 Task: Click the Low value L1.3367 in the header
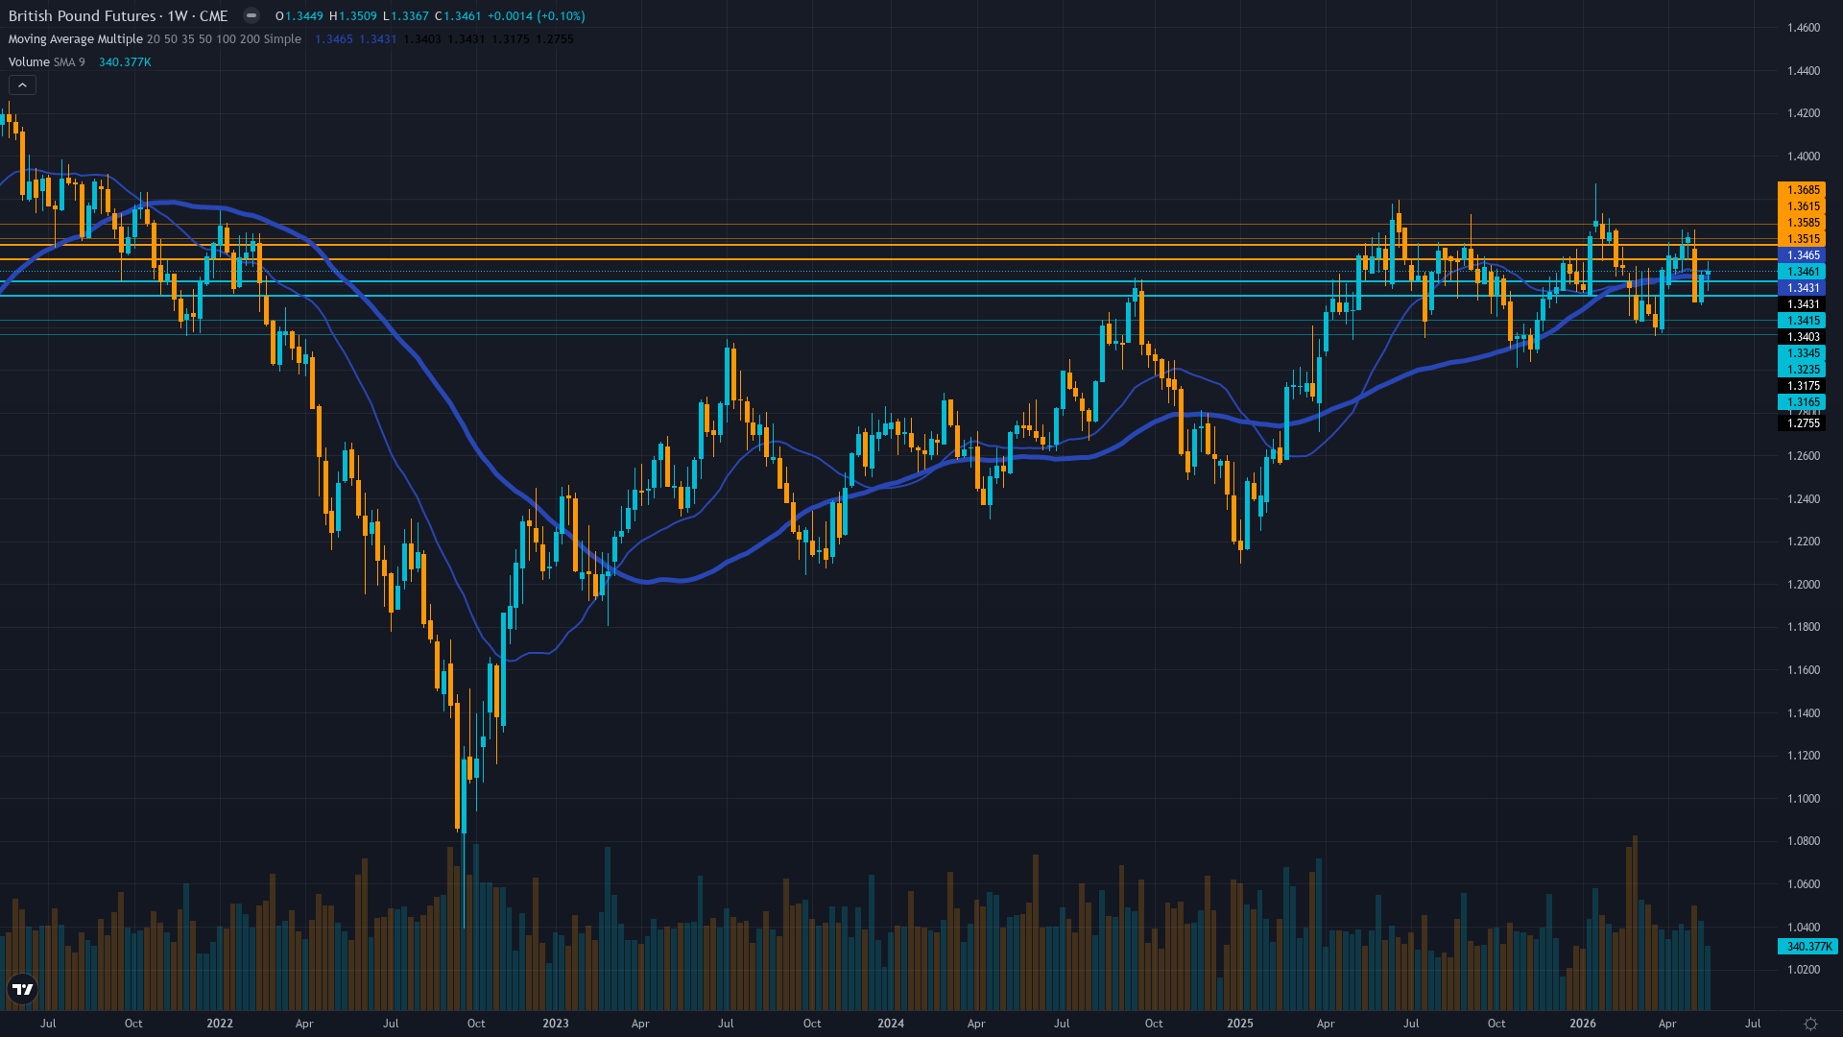405,16
